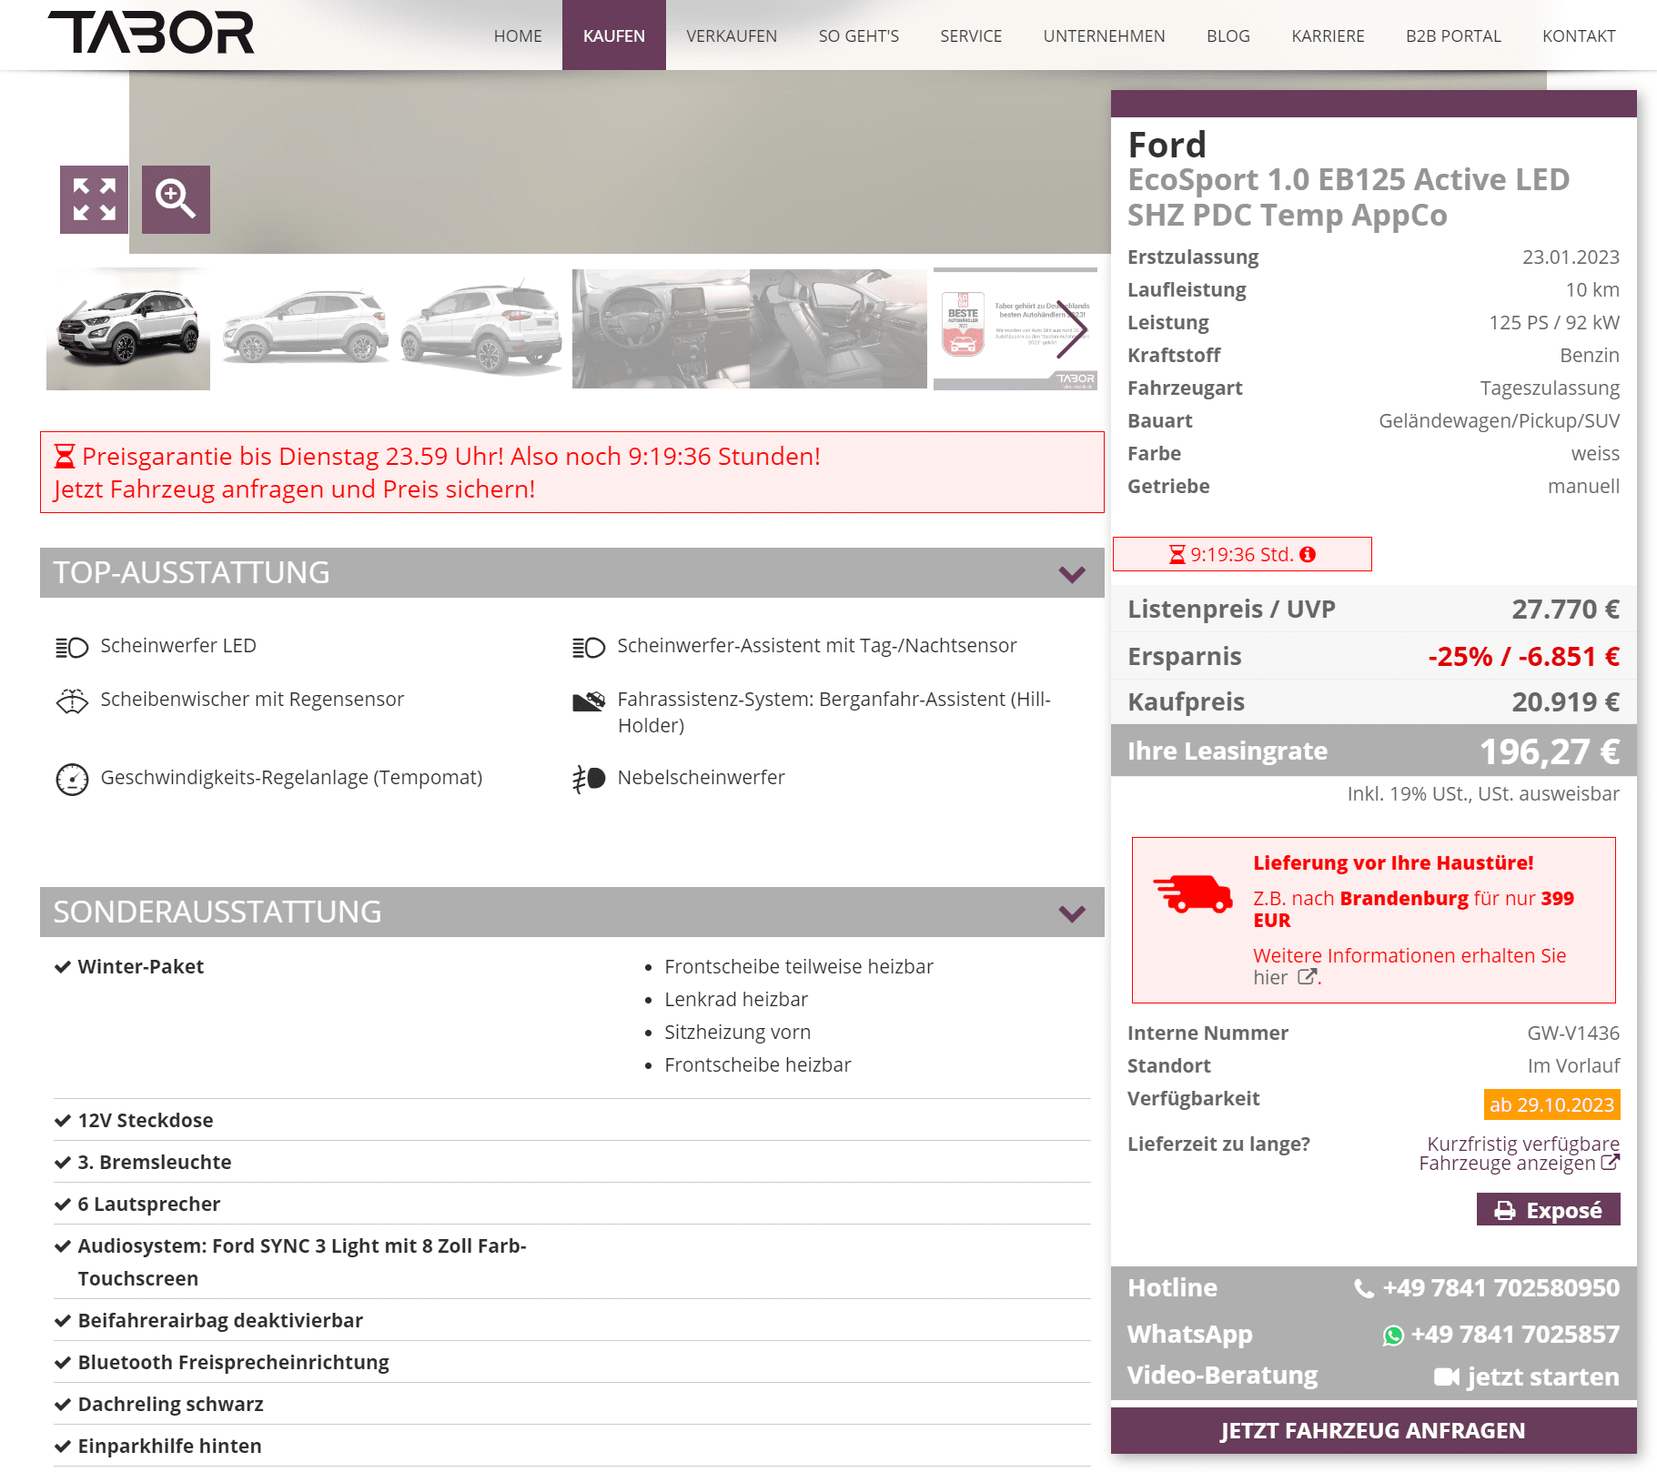Click external link icon after 'hier'
The width and height of the screenshot is (1657, 1472).
pyautogui.click(x=1307, y=977)
